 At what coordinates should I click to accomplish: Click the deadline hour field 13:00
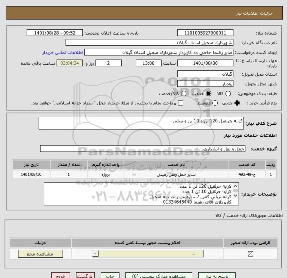148,63
